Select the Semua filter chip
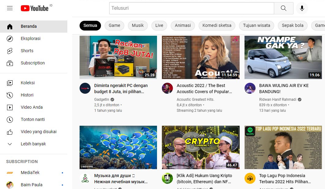 pyautogui.click(x=90, y=26)
